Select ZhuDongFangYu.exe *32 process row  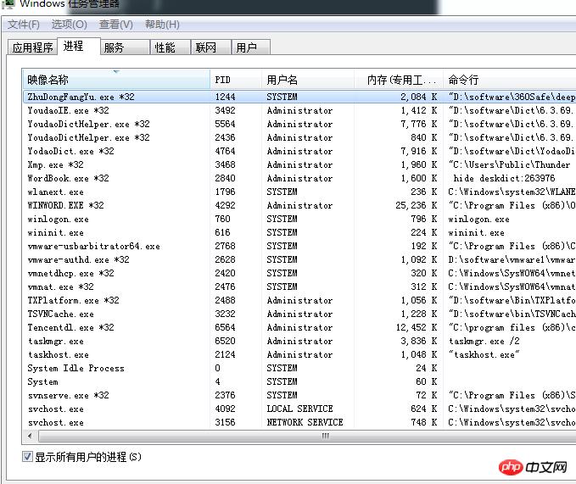pos(299,97)
